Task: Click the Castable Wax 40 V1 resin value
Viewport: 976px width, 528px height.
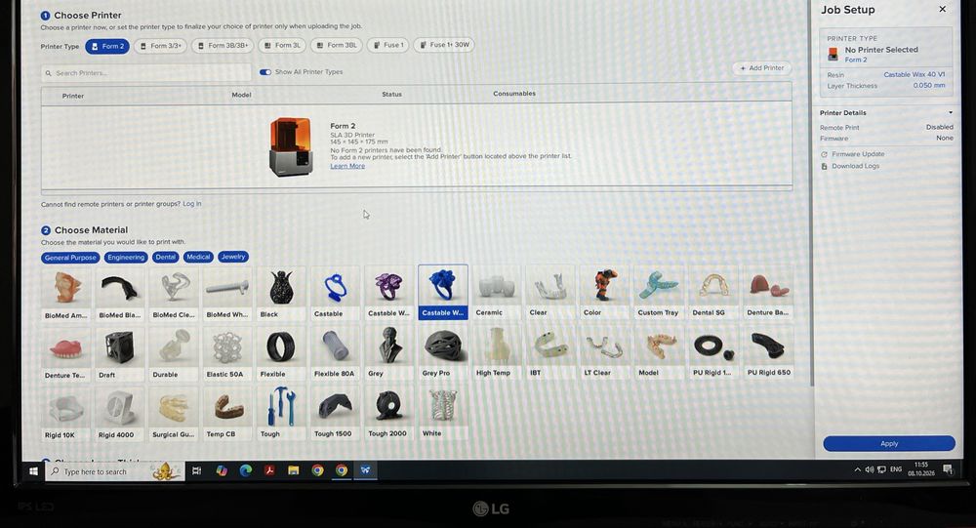Action: [914, 74]
